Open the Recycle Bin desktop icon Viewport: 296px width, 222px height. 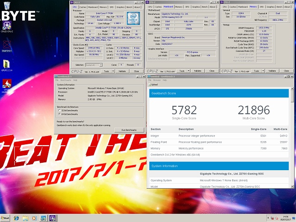pyautogui.click(x=7, y=6)
